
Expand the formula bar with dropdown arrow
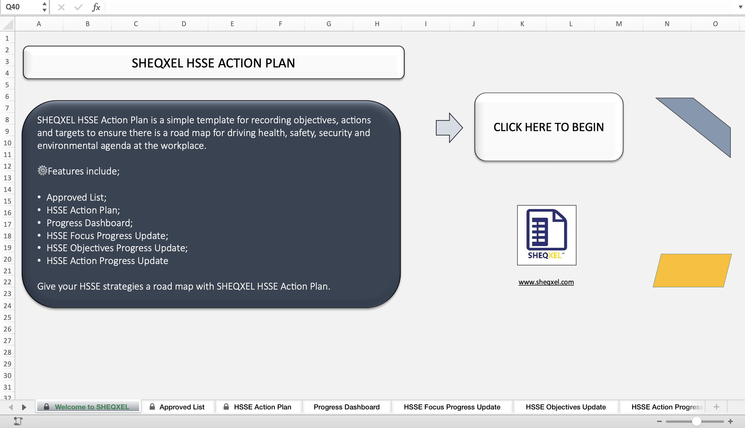coord(740,7)
